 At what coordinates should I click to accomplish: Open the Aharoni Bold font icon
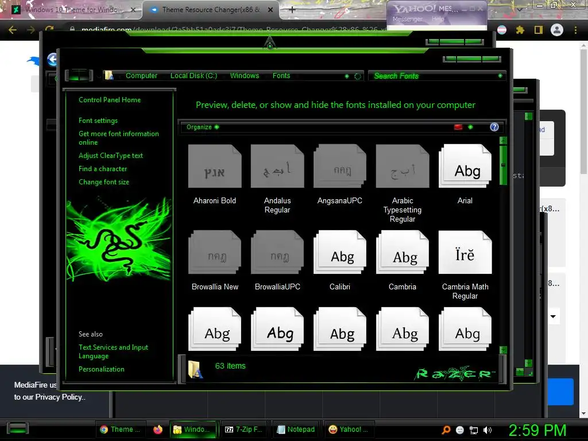pyautogui.click(x=215, y=166)
